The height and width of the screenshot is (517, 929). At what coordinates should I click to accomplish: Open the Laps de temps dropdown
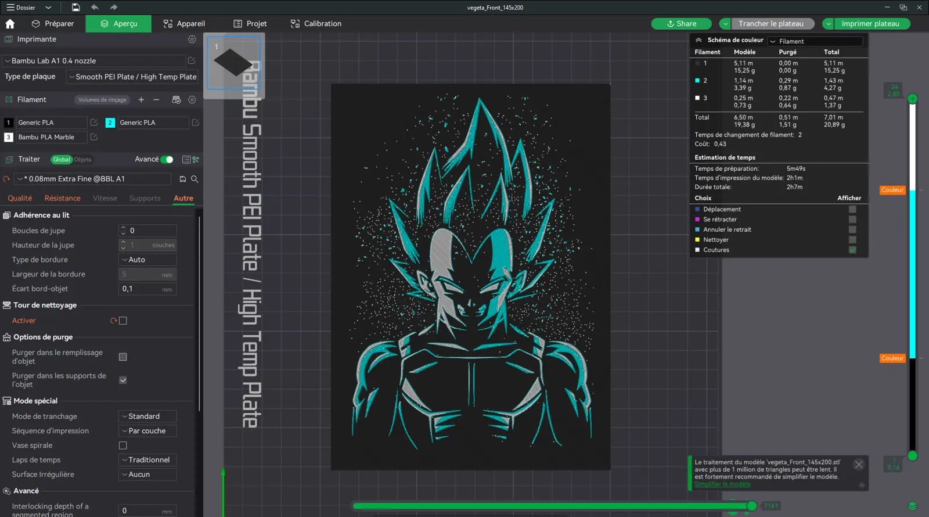coord(147,460)
